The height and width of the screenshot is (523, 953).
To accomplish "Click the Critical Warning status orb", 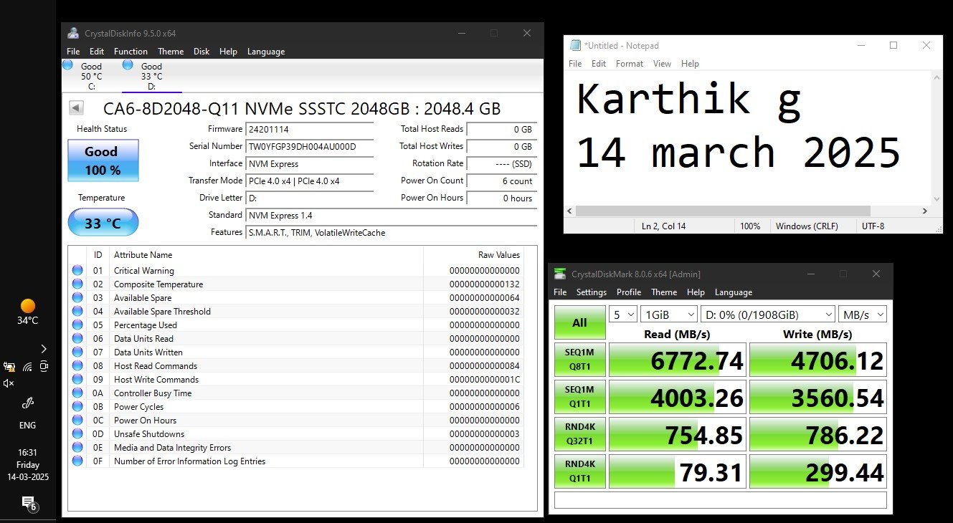I will click(77, 271).
